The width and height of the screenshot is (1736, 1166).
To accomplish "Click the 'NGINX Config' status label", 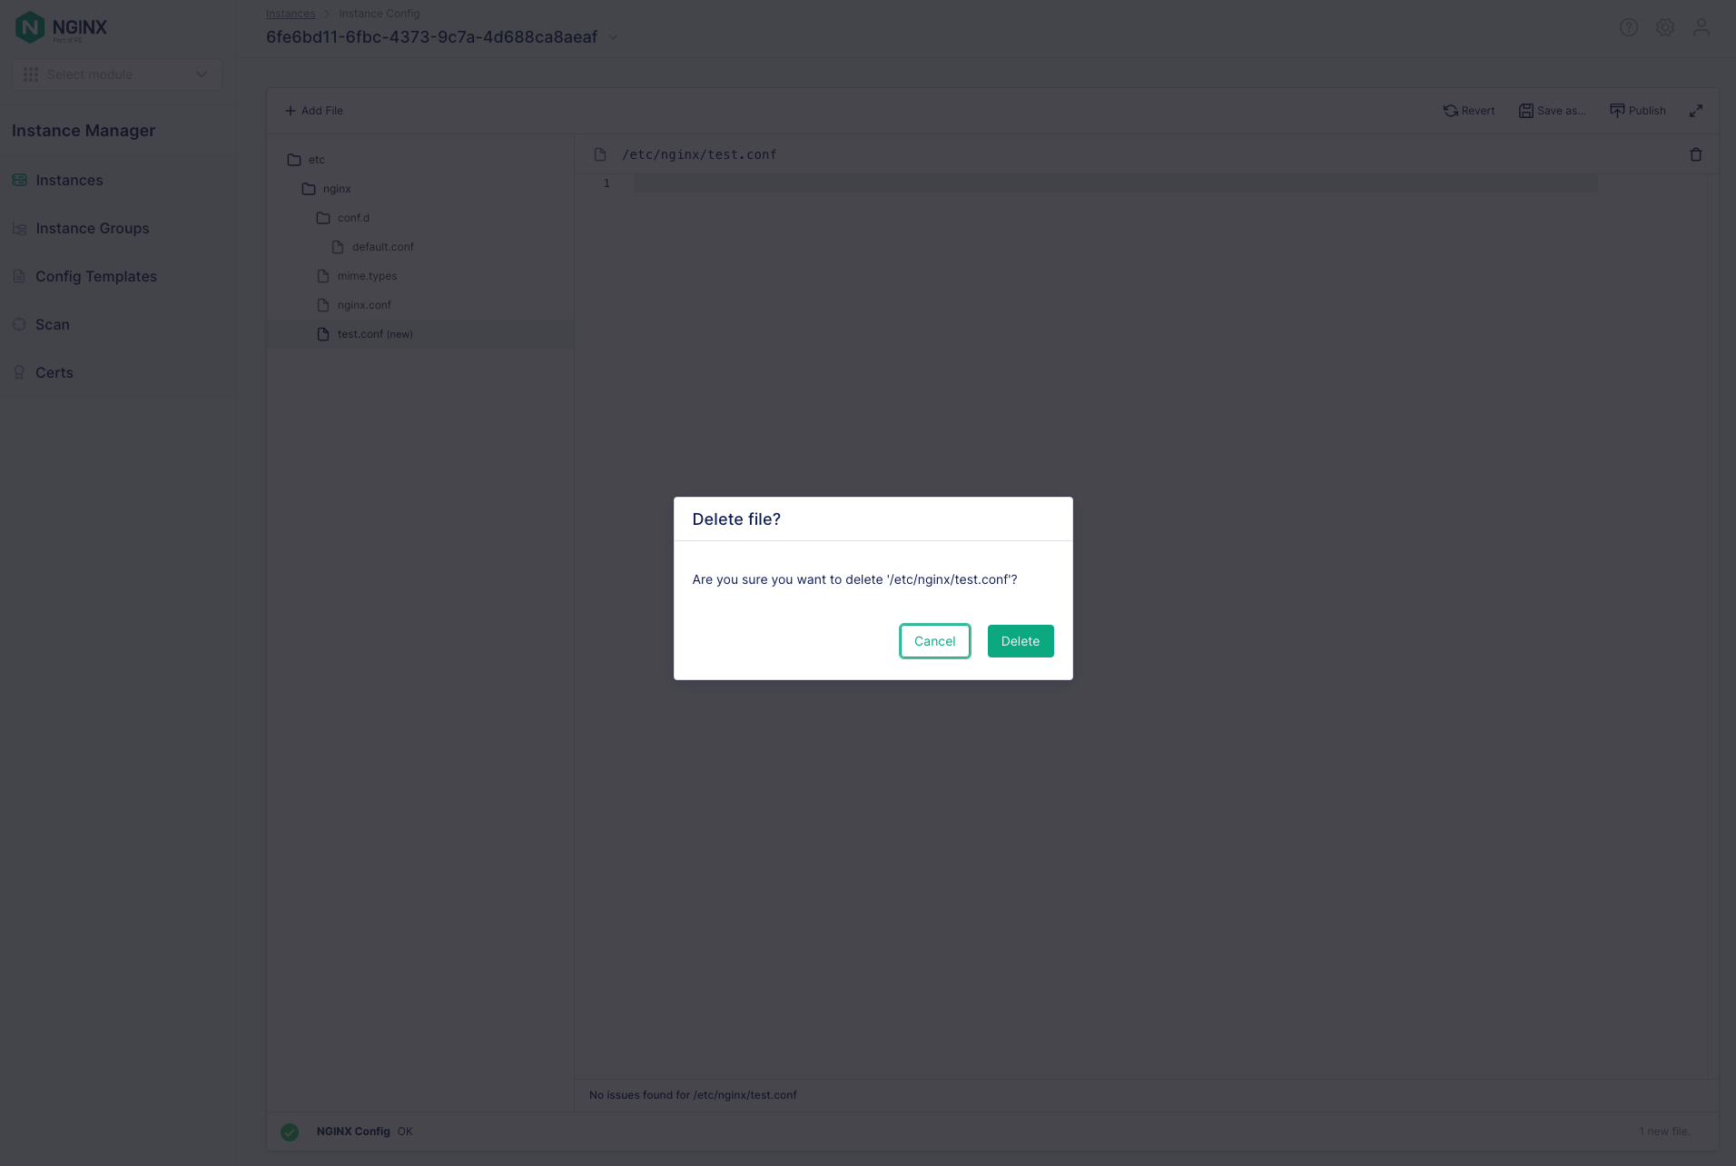I will (353, 1131).
